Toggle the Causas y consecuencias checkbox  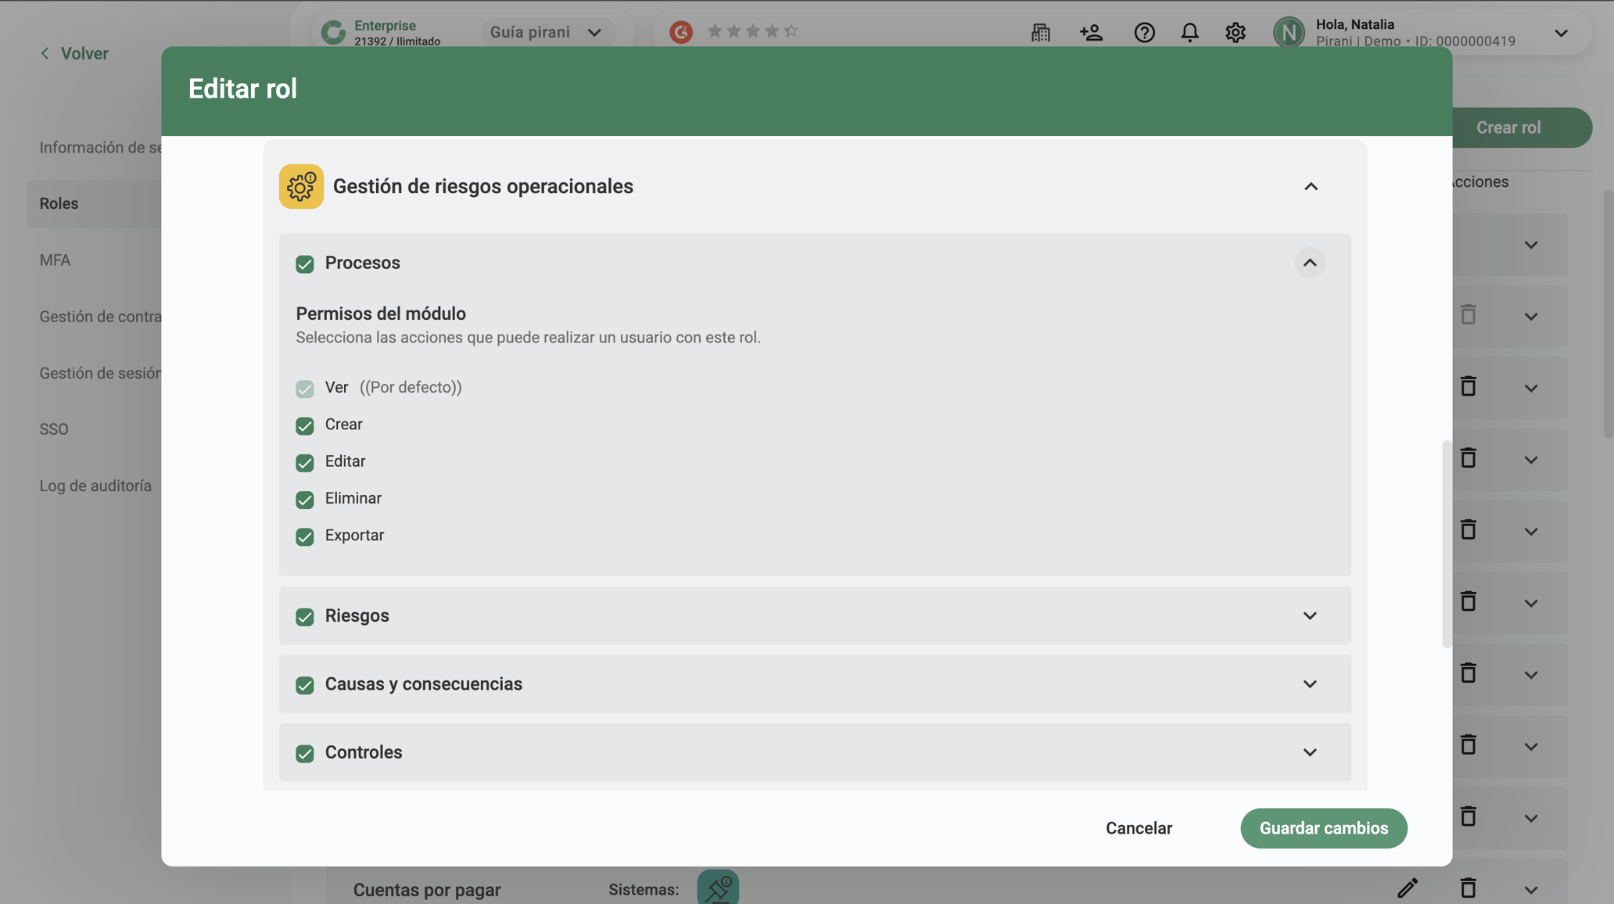(305, 685)
